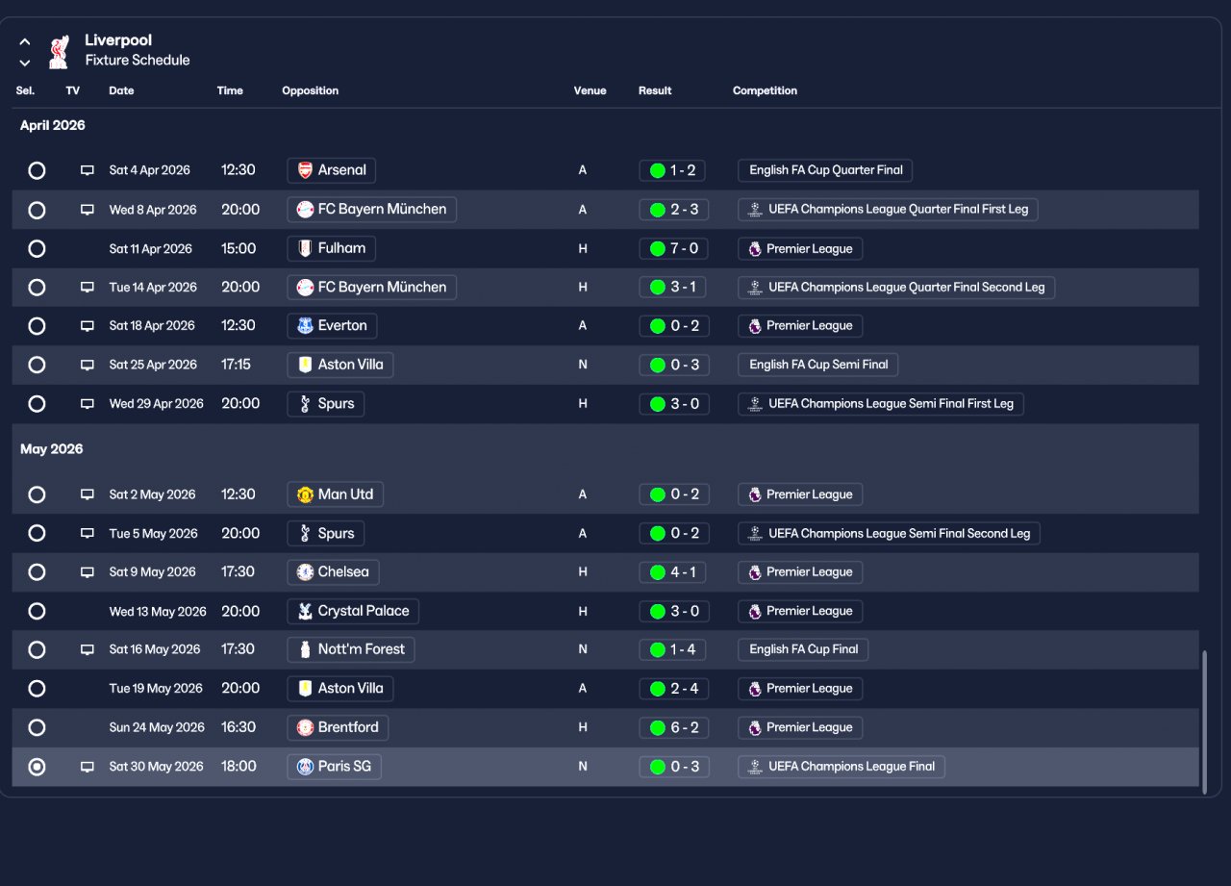Sort by the Date column header
This screenshot has height=886, width=1231.
tap(121, 90)
